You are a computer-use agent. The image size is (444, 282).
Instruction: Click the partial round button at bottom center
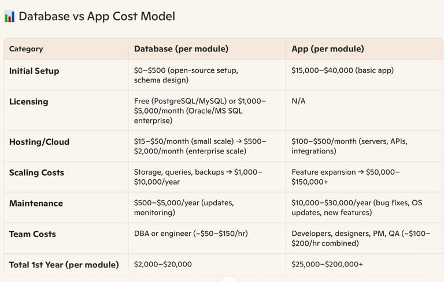coord(228,280)
